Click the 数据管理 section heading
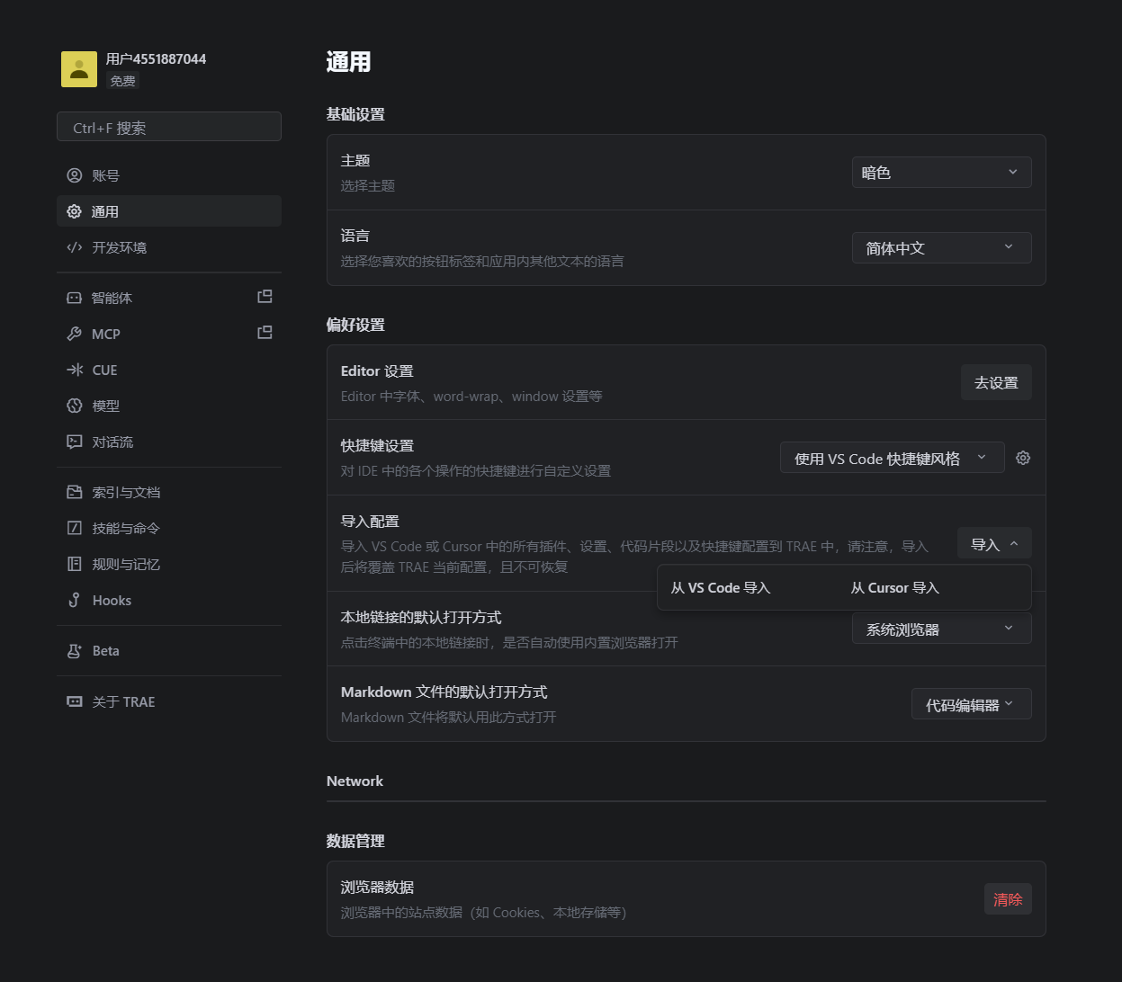This screenshot has height=982, width=1122. click(x=355, y=841)
